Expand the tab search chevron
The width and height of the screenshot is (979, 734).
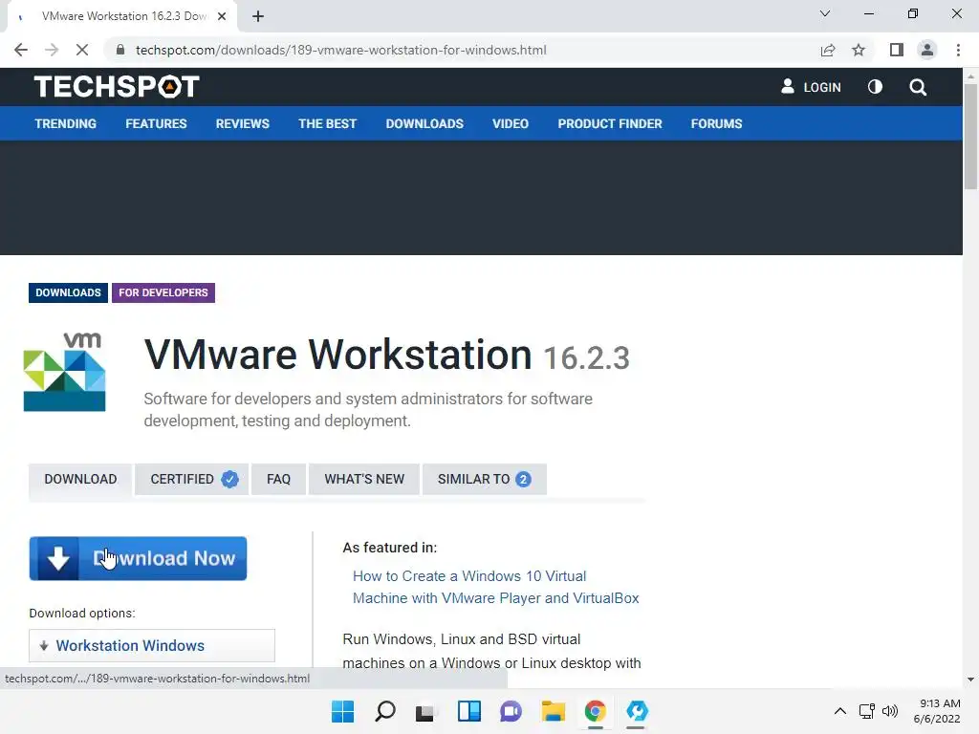pos(825,13)
